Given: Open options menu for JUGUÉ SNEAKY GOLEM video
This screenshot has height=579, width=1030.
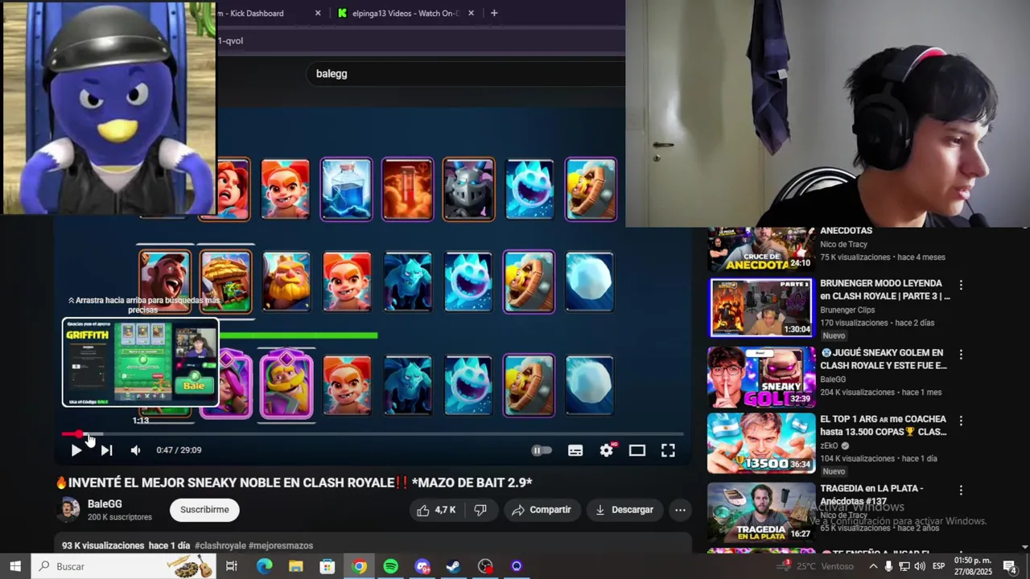Looking at the screenshot, I should pos(961,354).
